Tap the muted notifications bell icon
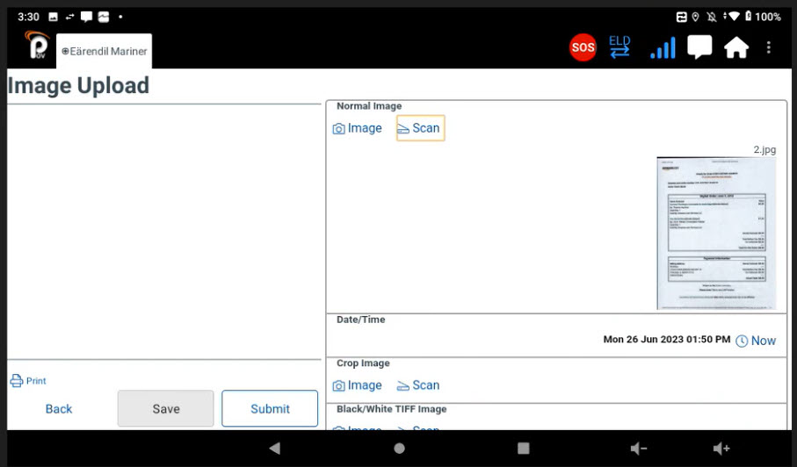Image resolution: width=797 pixels, height=467 pixels. (x=712, y=17)
